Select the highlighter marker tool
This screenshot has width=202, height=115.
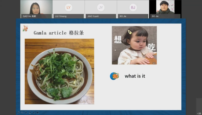[26, 113]
